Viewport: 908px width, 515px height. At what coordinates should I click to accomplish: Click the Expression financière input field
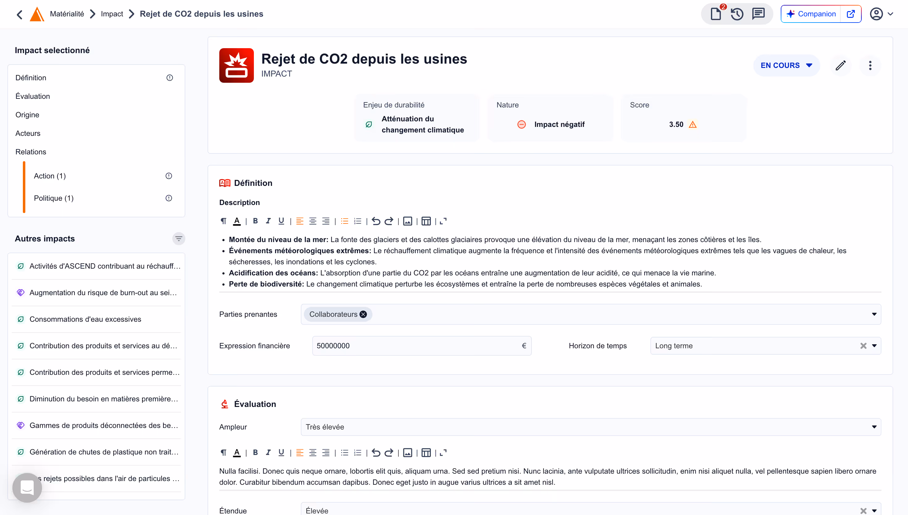(417, 346)
